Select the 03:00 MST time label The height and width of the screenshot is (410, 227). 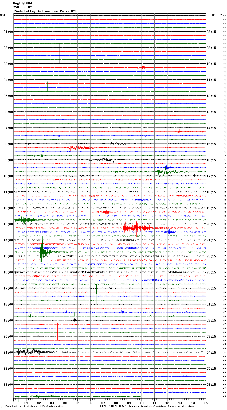pos(8,64)
